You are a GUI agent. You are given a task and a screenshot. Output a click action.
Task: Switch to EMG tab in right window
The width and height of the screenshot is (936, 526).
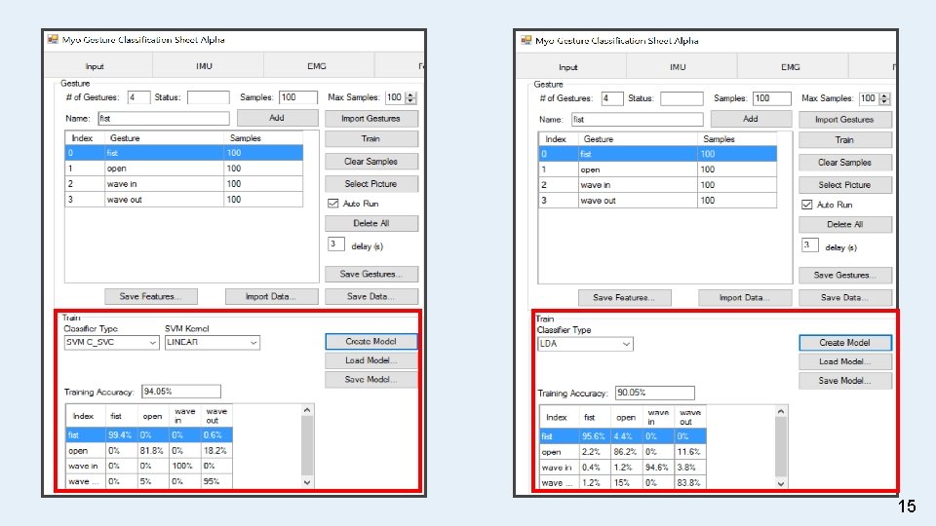[x=792, y=67]
